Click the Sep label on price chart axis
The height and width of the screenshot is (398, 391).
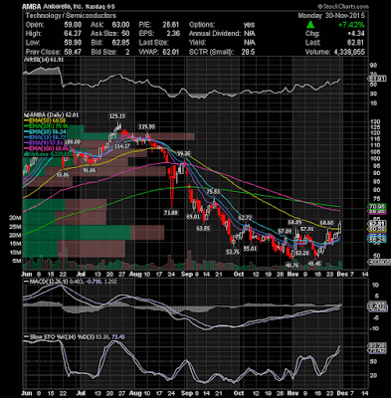pos(187,275)
